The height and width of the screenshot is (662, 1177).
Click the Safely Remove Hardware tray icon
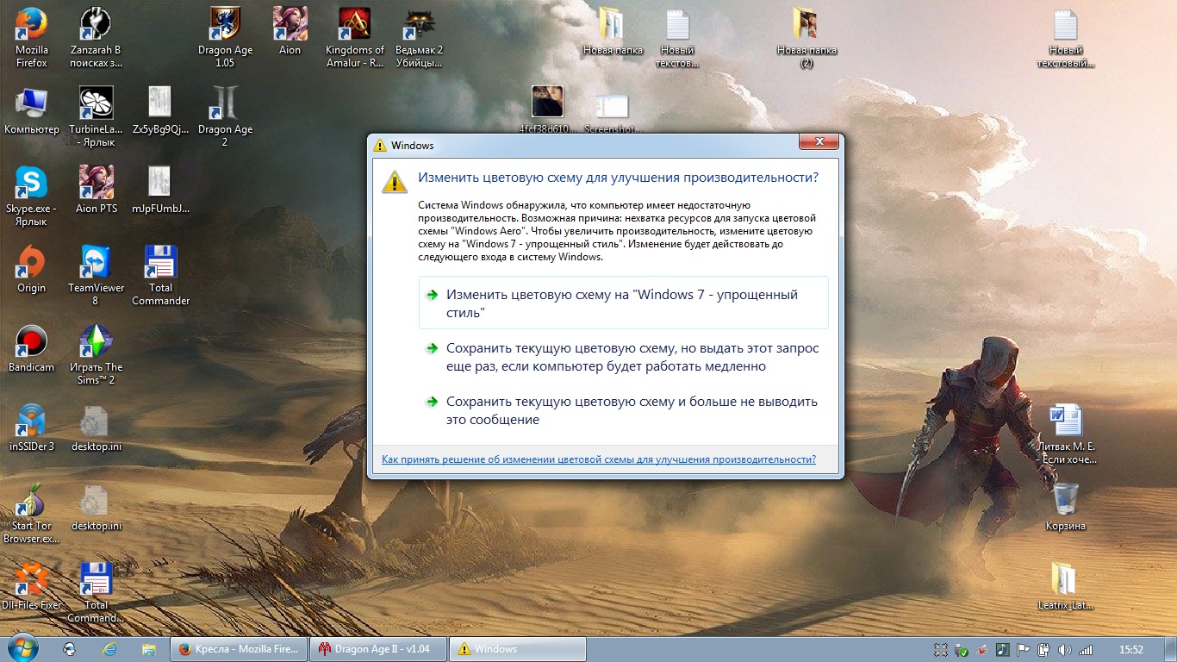[962, 650]
